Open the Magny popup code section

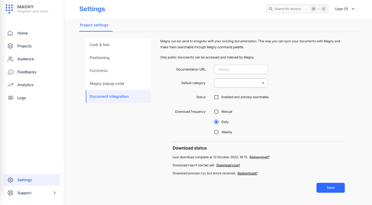[x=107, y=84]
